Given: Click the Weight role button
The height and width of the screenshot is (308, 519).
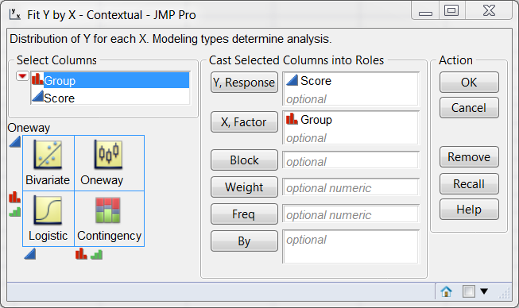Looking at the screenshot, I should 244,187.
